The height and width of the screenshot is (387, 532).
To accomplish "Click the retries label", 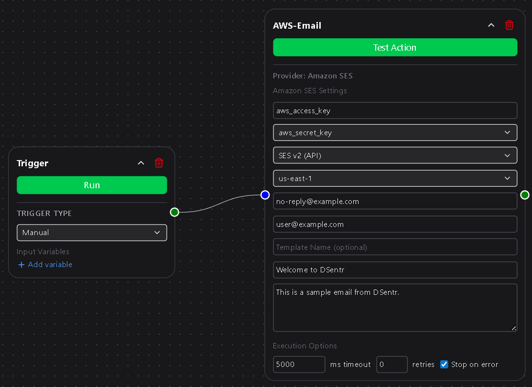I will [x=423, y=365].
